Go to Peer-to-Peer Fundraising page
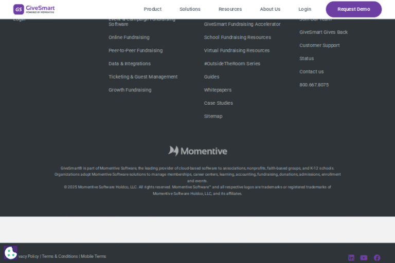 coord(135,51)
